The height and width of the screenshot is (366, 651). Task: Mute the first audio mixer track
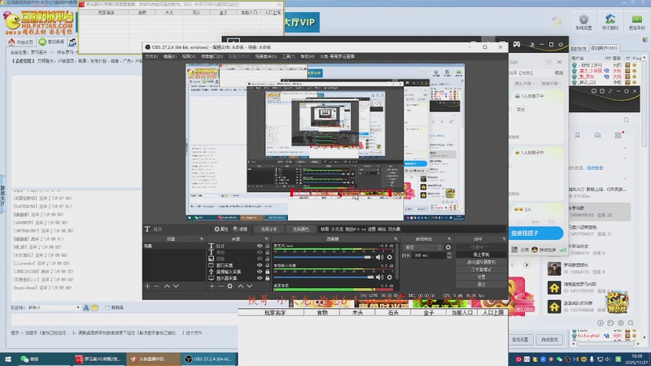379,257
